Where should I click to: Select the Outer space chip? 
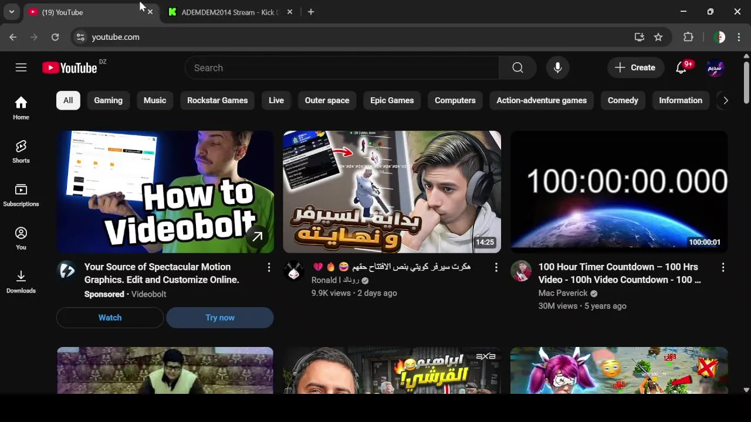click(327, 100)
